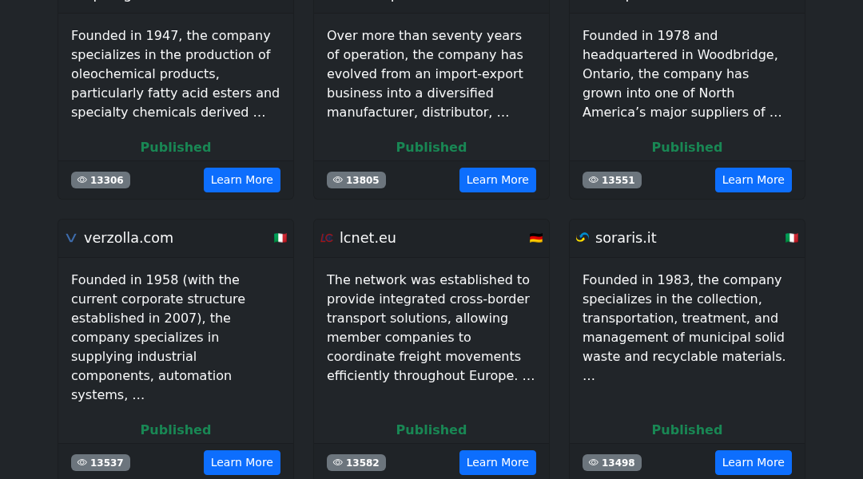Open the soraris.it title link
This screenshot has width=863, height=479.
pos(626,238)
